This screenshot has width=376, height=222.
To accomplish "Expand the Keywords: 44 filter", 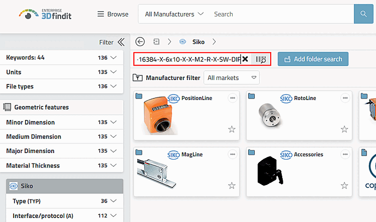I will (x=62, y=57).
